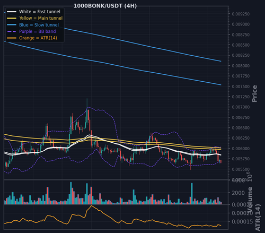Click the right end of lower blue tunnel line
The width and height of the screenshot is (265, 233).
221,85
